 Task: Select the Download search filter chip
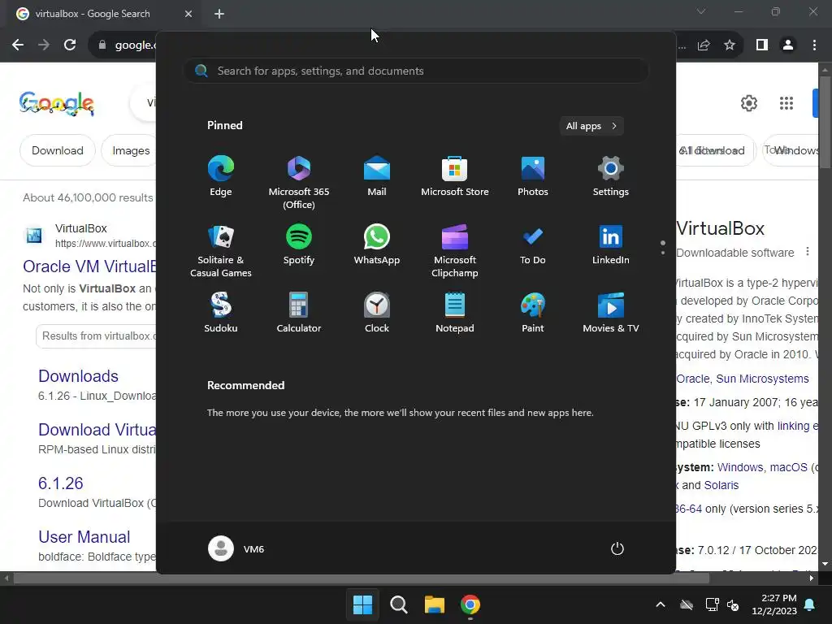pos(58,150)
